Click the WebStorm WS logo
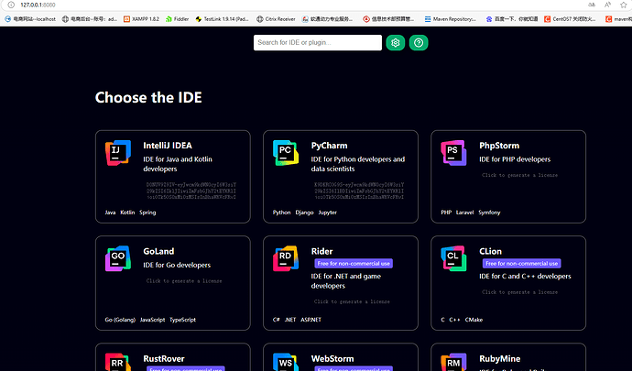This screenshot has height=371, width=632. coord(286,362)
